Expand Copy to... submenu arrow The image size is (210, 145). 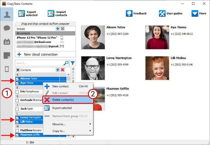click(x=90, y=131)
